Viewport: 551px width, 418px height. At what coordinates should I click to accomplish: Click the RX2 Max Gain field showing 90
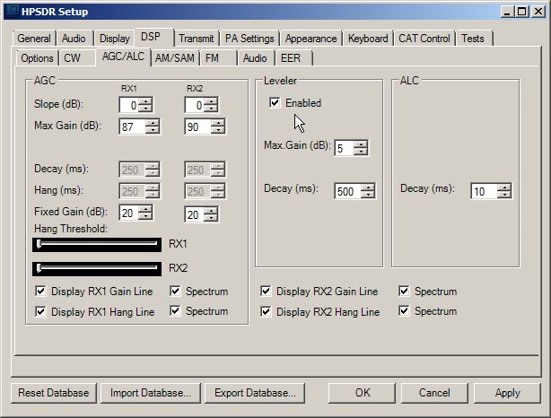click(x=198, y=126)
